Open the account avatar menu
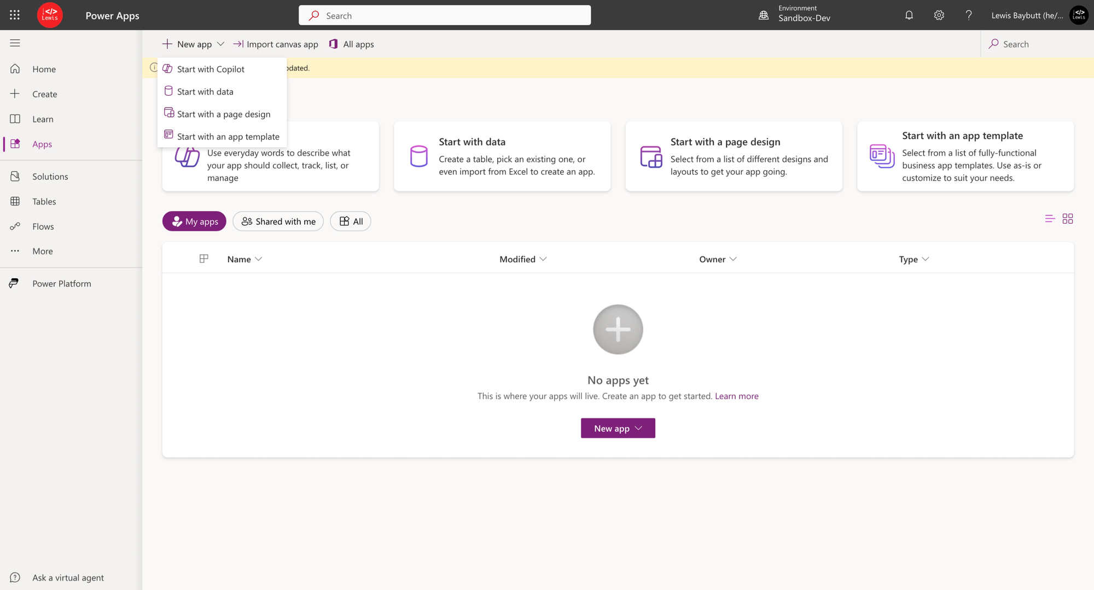1094x590 pixels. click(x=1079, y=15)
